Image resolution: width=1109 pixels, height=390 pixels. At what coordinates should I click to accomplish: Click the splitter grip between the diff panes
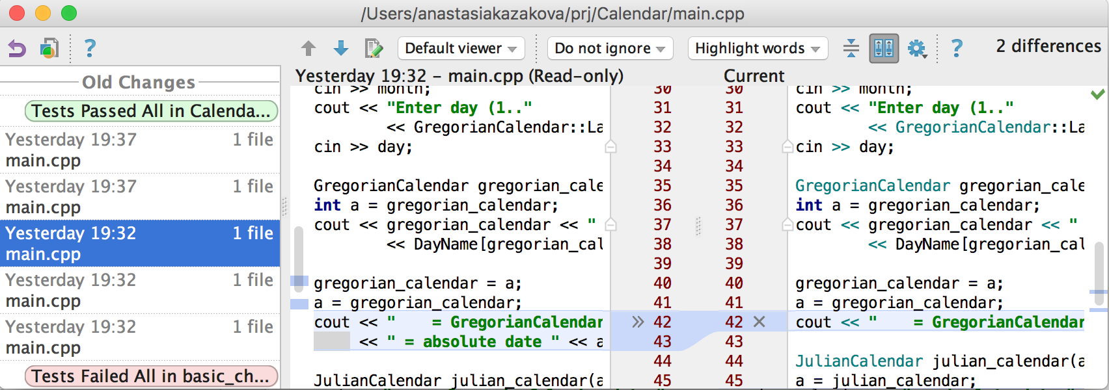[698, 226]
